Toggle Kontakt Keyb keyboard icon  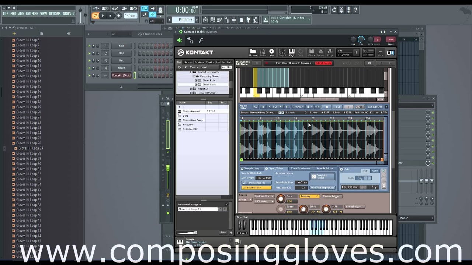291,52
